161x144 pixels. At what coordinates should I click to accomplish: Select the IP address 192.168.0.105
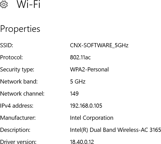click(x=86, y=106)
